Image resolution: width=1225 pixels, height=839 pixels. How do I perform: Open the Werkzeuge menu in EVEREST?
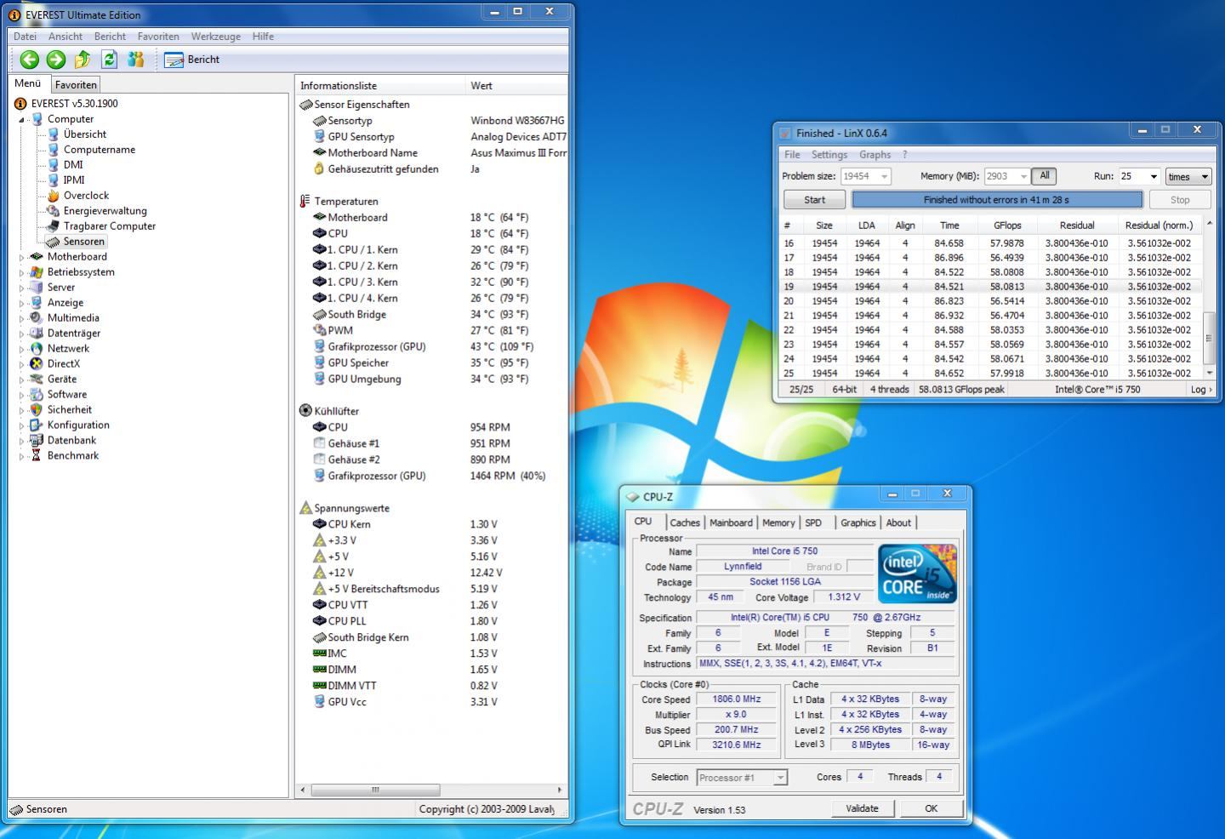[x=215, y=37]
